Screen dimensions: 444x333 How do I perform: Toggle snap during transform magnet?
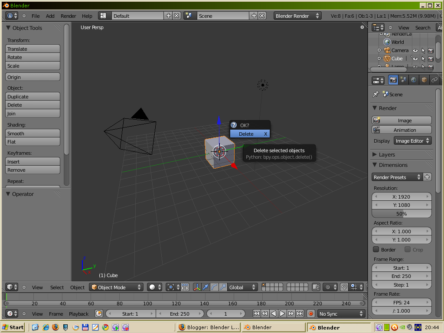click(x=344, y=287)
